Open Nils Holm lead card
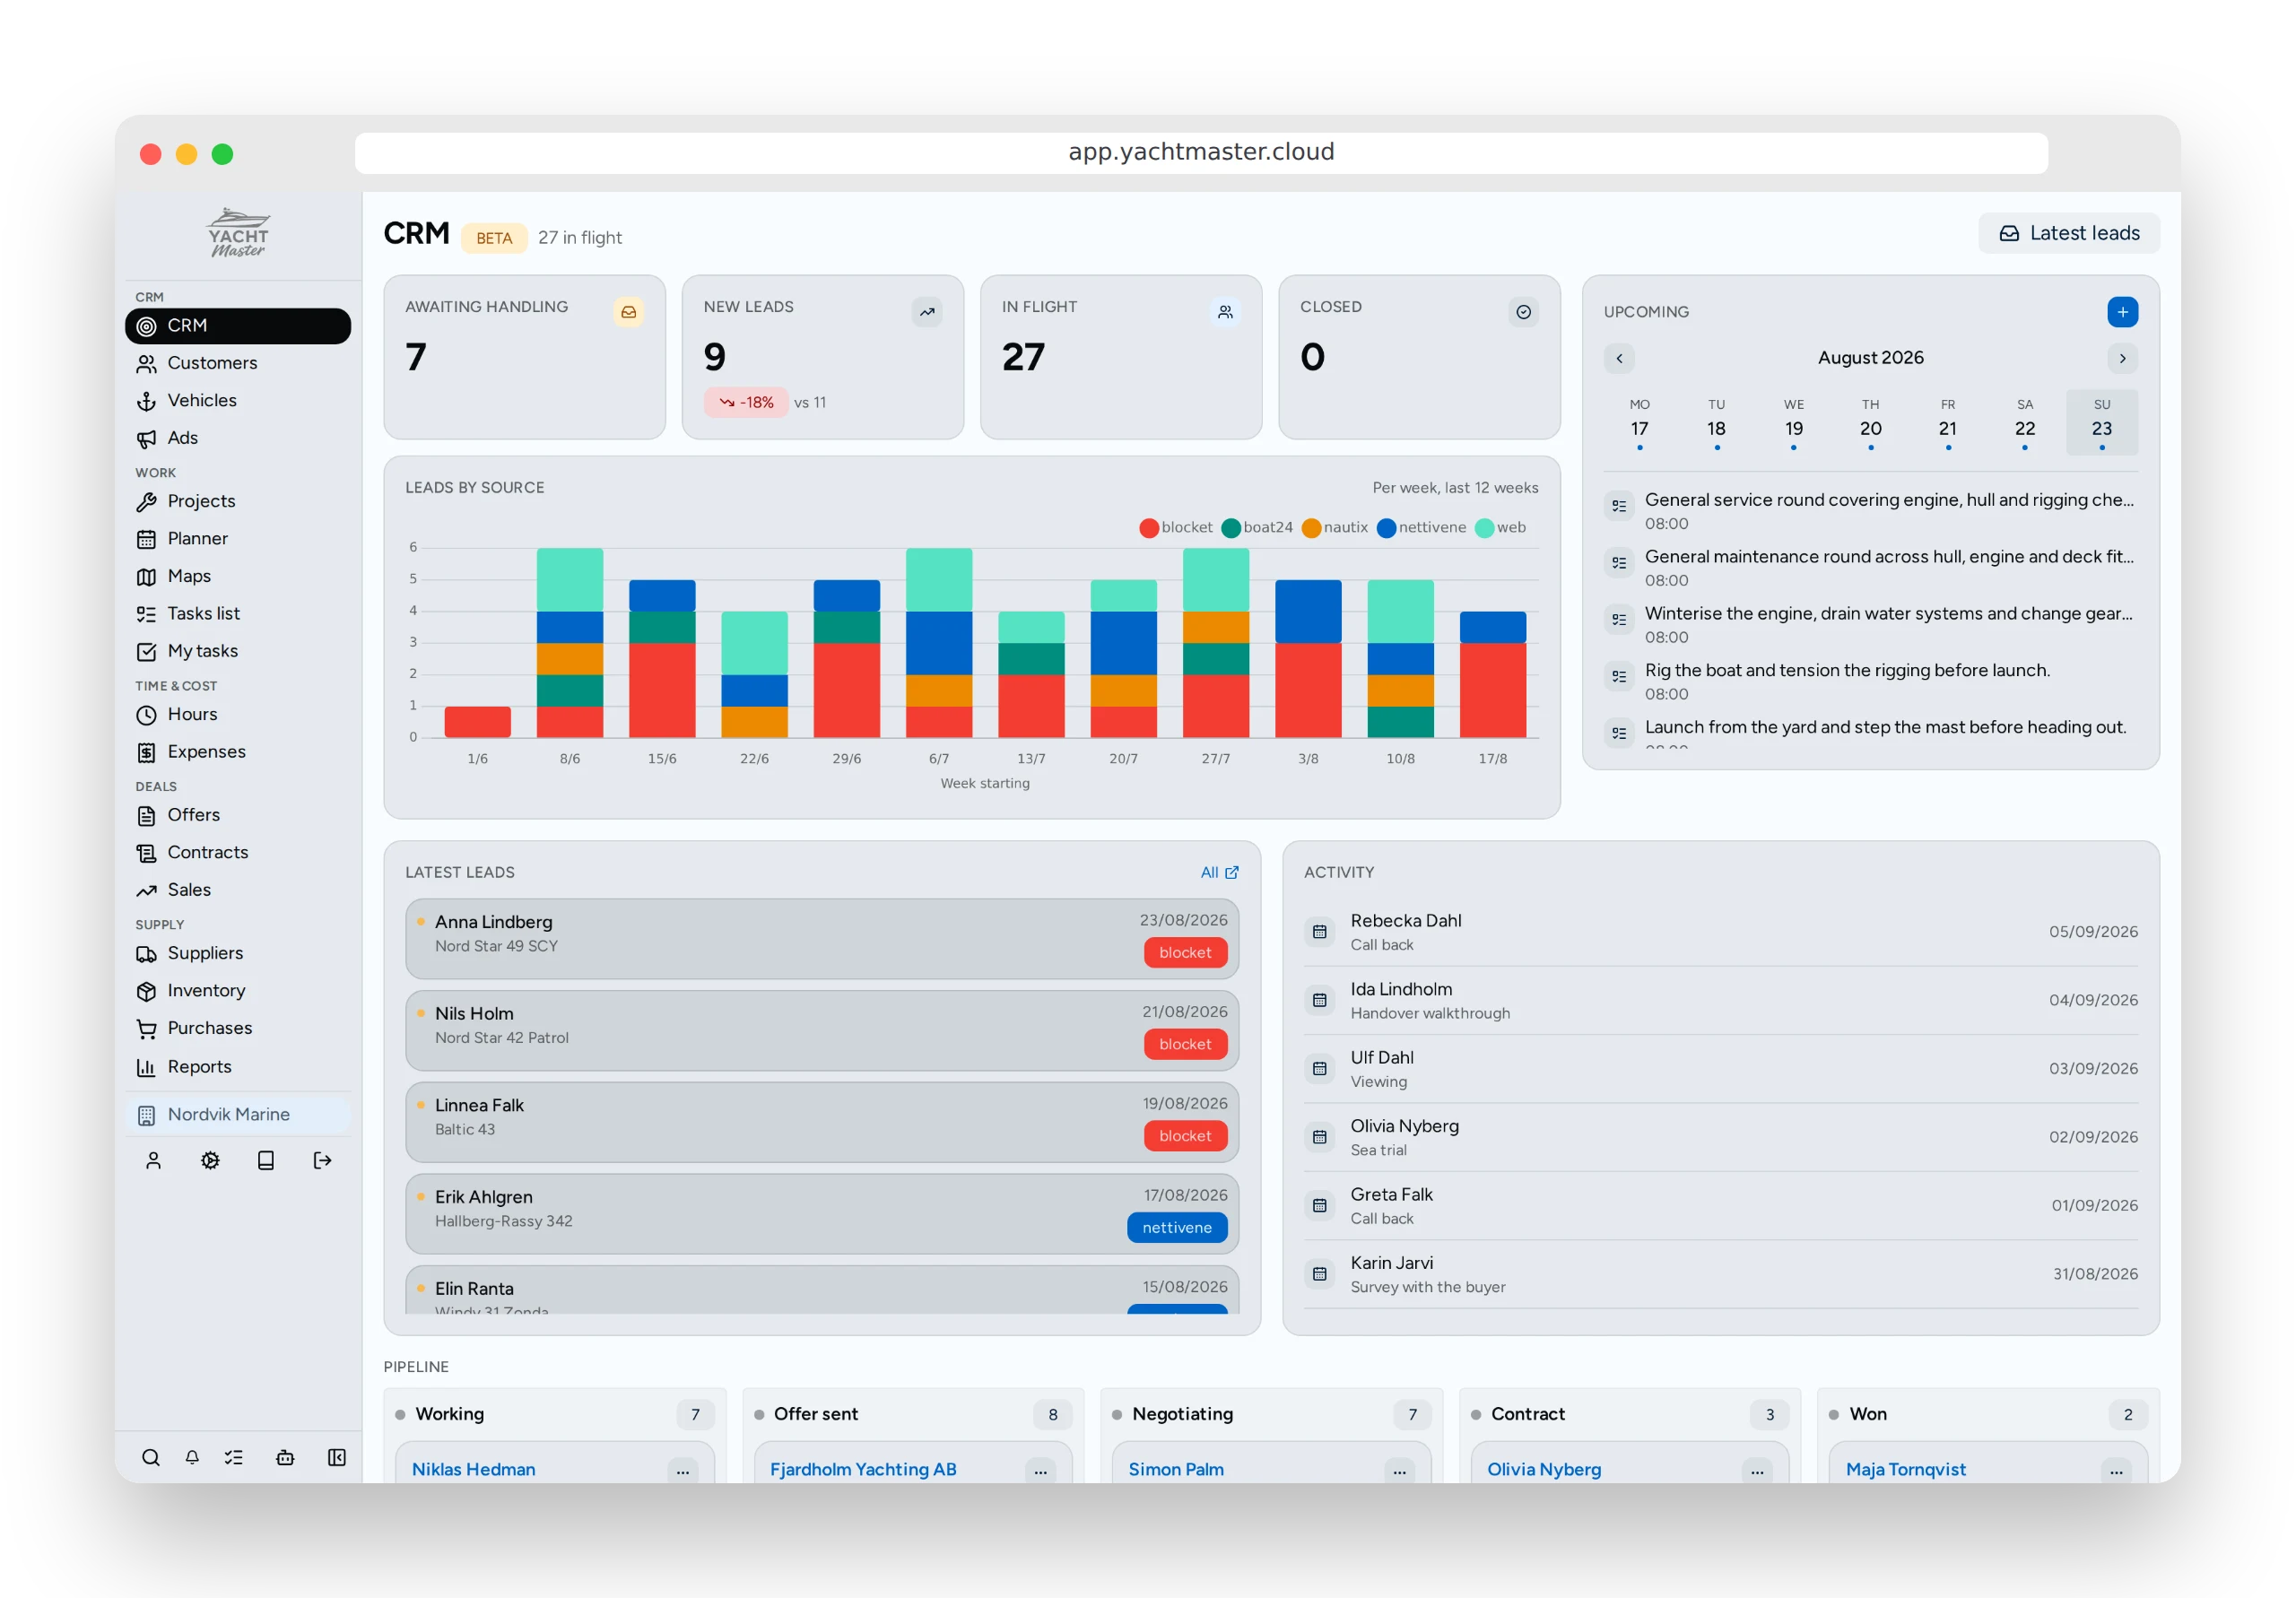The image size is (2296, 1598). pos(821,1031)
